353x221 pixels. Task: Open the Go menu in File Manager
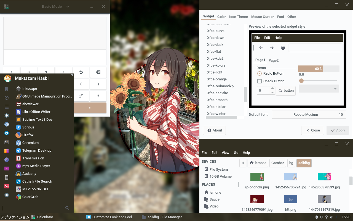tap(236, 153)
